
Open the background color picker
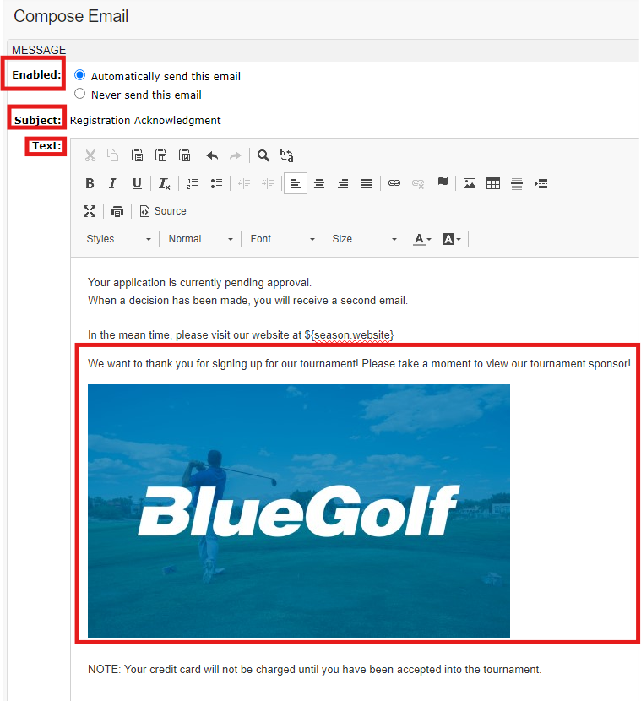[x=452, y=239]
